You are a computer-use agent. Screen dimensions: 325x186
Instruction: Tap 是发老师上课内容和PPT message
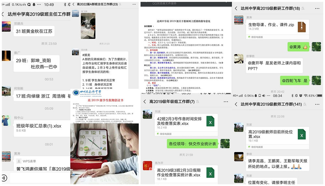(274, 66)
